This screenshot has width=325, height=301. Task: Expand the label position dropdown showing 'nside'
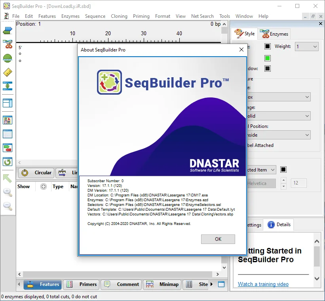tap(279, 135)
